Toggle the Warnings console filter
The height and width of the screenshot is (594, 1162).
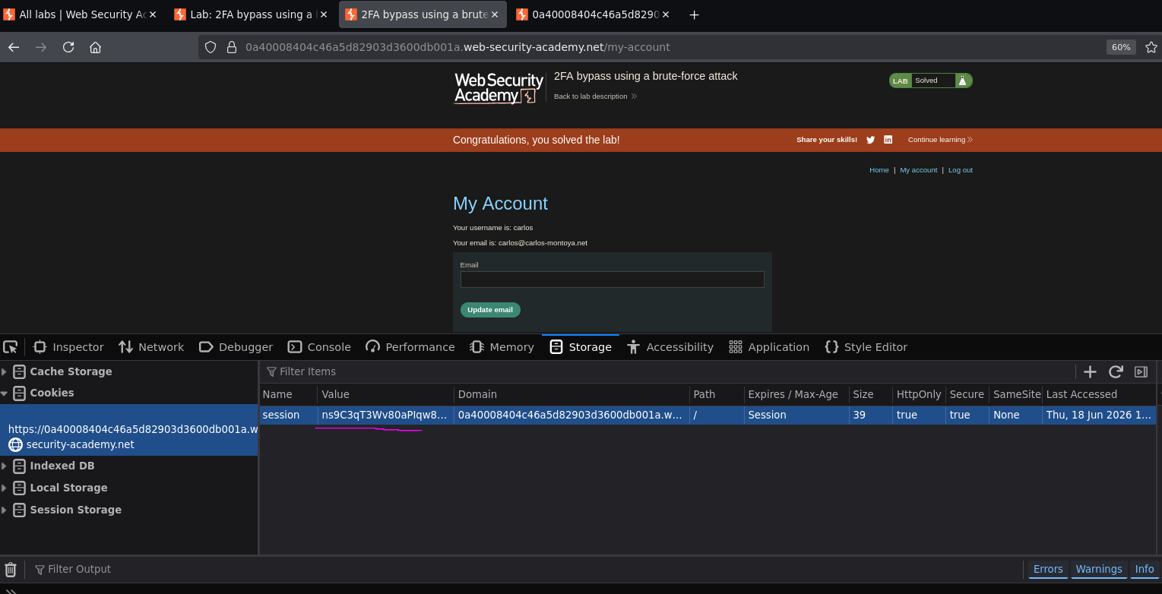pos(1099,569)
